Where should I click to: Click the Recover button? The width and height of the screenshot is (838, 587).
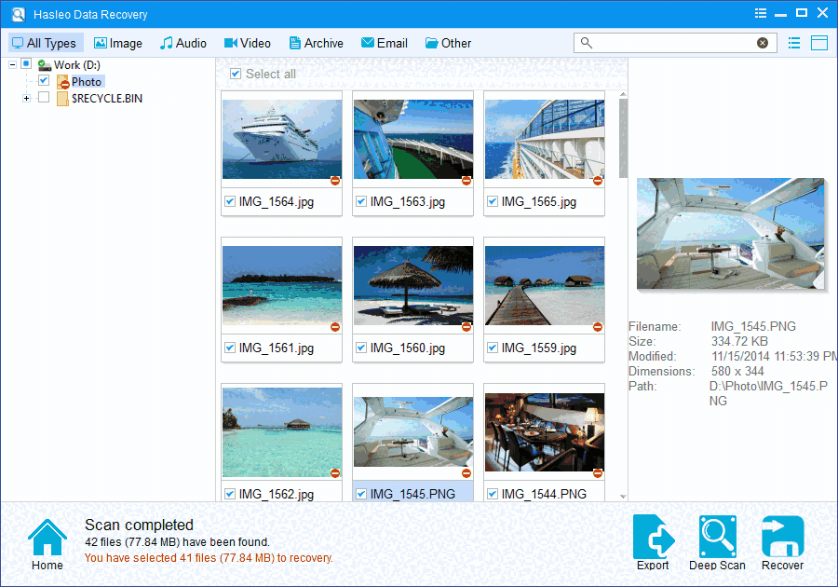[782, 539]
